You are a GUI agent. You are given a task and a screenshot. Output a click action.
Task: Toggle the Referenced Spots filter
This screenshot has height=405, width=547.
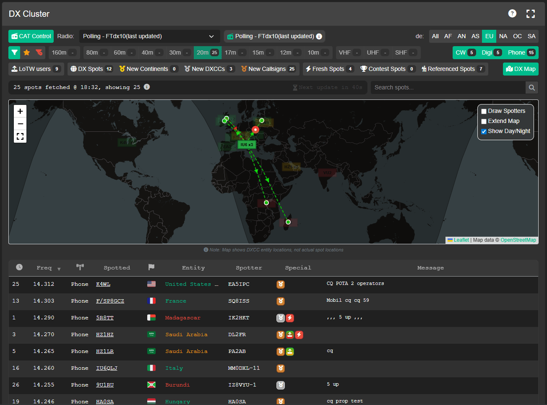click(453, 69)
